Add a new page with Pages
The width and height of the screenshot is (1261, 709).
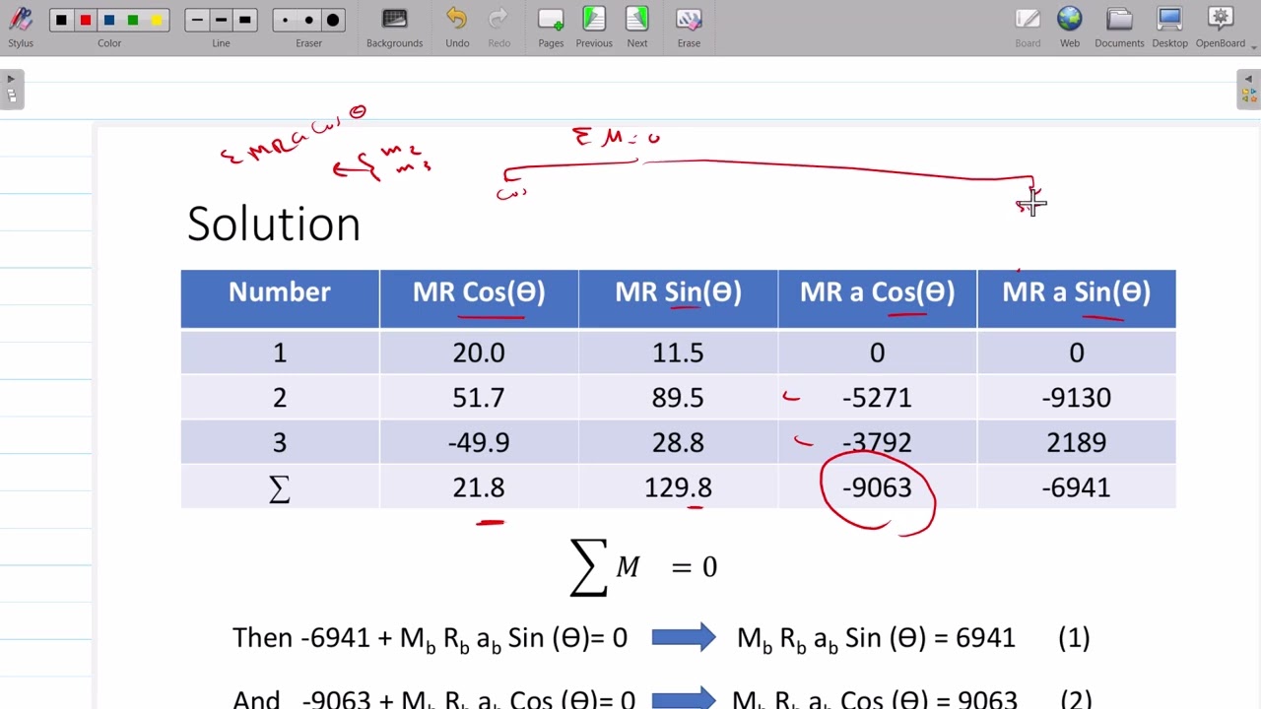(x=551, y=27)
